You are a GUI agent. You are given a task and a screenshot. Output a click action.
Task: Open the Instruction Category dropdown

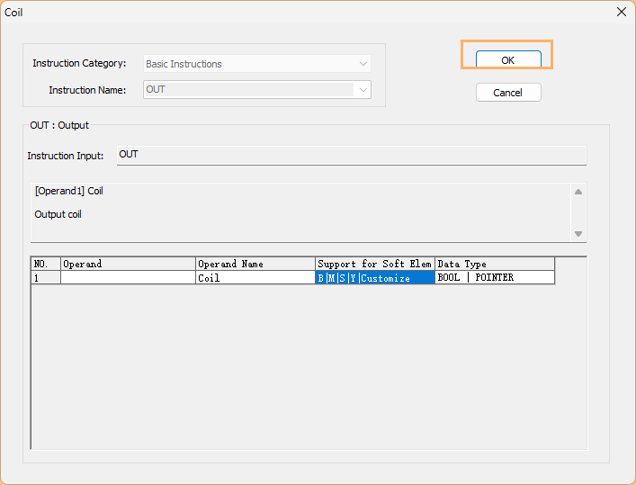click(363, 64)
